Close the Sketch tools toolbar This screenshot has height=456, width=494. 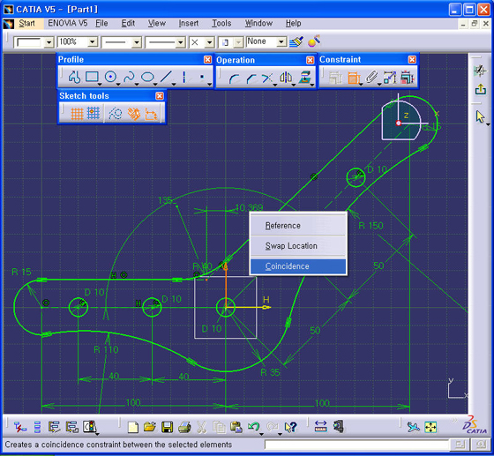(x=160, y=96)
